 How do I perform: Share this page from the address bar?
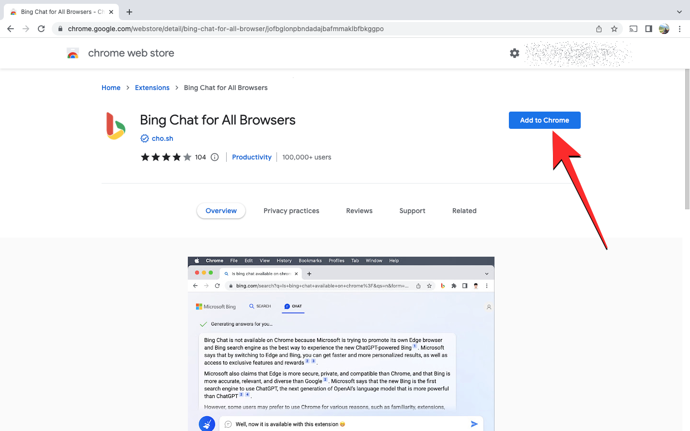coord(599,29)
